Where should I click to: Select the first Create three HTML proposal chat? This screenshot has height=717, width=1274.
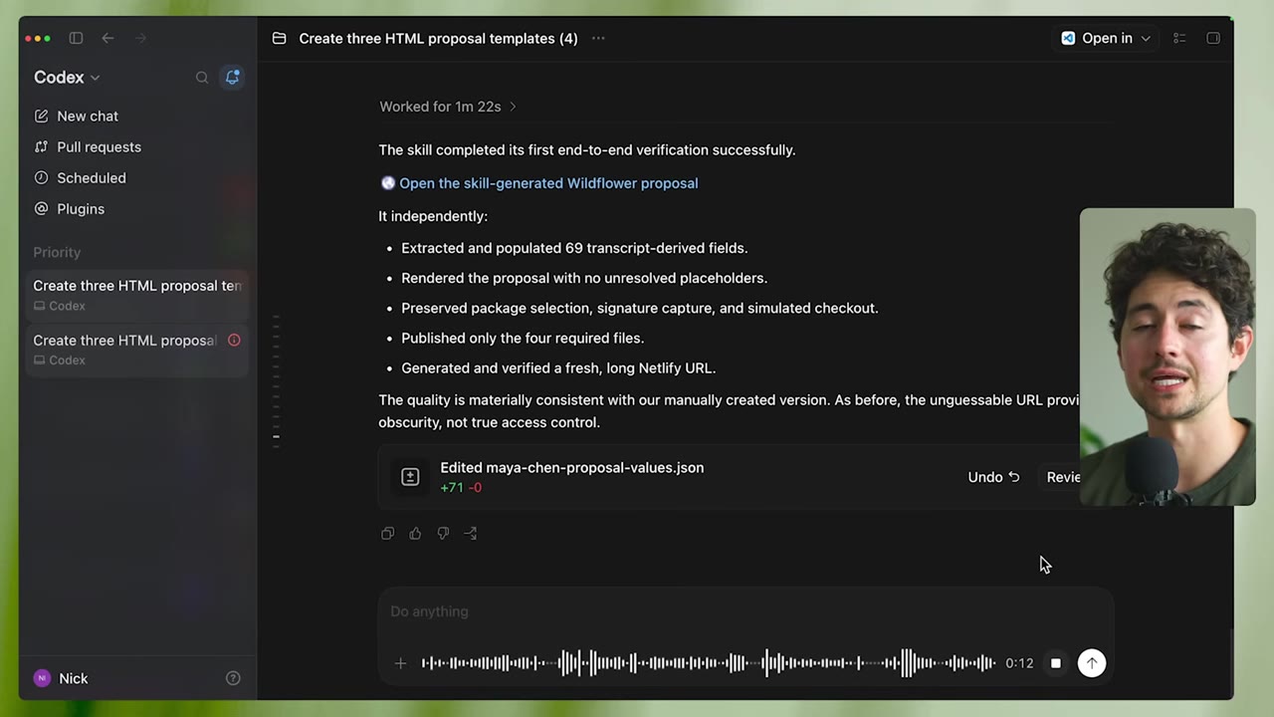[x=137, y=295]
